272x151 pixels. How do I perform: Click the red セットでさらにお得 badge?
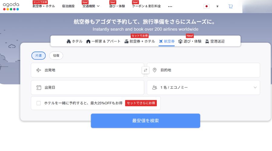click(x=141, y=103)
